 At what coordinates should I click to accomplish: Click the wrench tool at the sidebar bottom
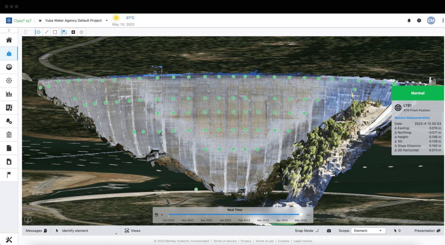(x=9, y=239)
